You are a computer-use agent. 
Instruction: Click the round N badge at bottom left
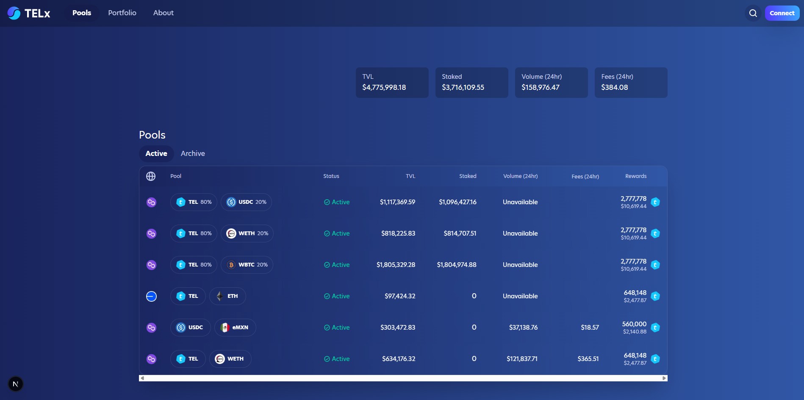16,384
